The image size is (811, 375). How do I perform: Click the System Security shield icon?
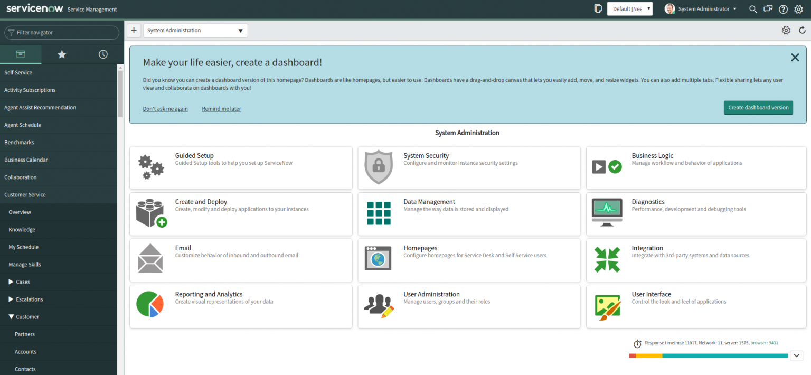(x=379, y=166)
